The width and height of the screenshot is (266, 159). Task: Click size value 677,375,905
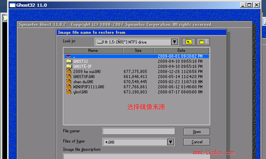(135, 71)
